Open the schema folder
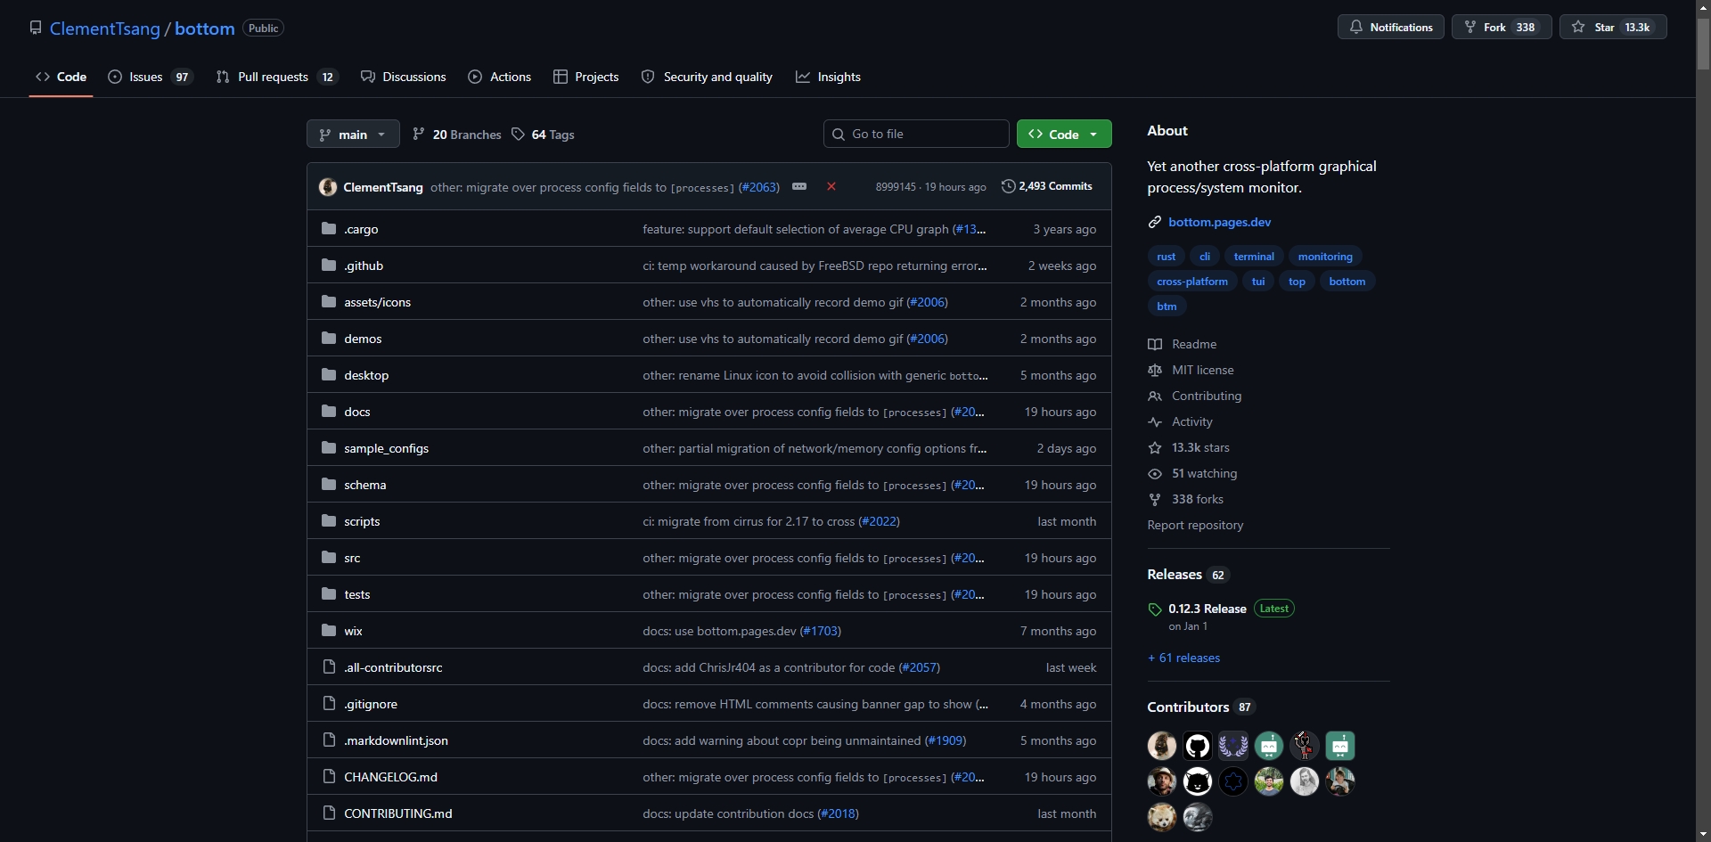The width and height of the screenshot is (1711, 842). 365,485
